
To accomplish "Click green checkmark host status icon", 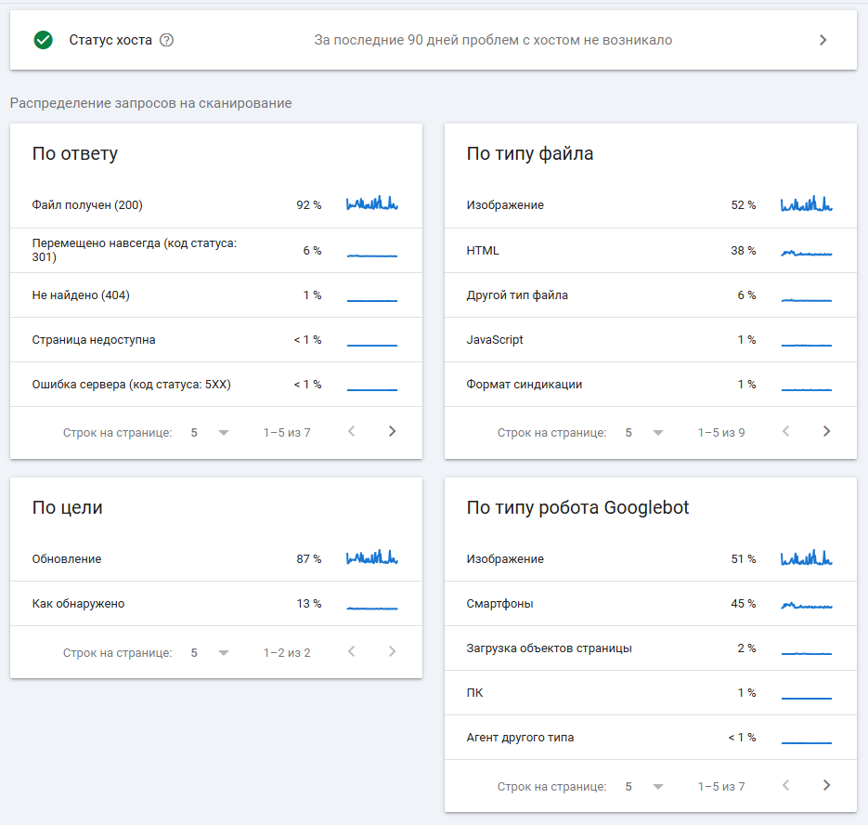I will pos(43,40).
